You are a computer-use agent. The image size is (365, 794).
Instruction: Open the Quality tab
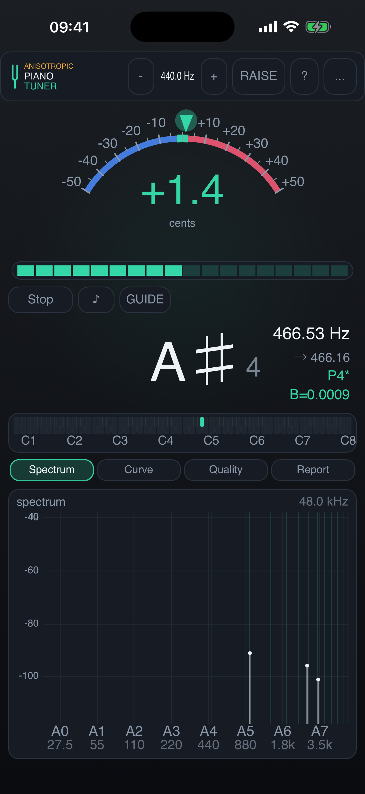click(226, 470)
